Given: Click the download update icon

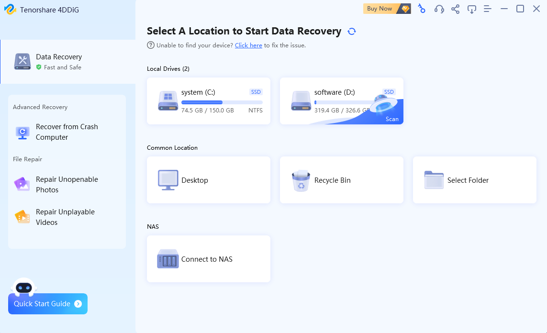Looking at the screenshot, I should [471, 9].
